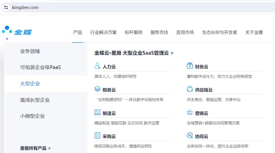The height and width of the screenshot is (153, 275).
Task: Select 可组装企业级PaaS category
Action: (x=40, y=67)
